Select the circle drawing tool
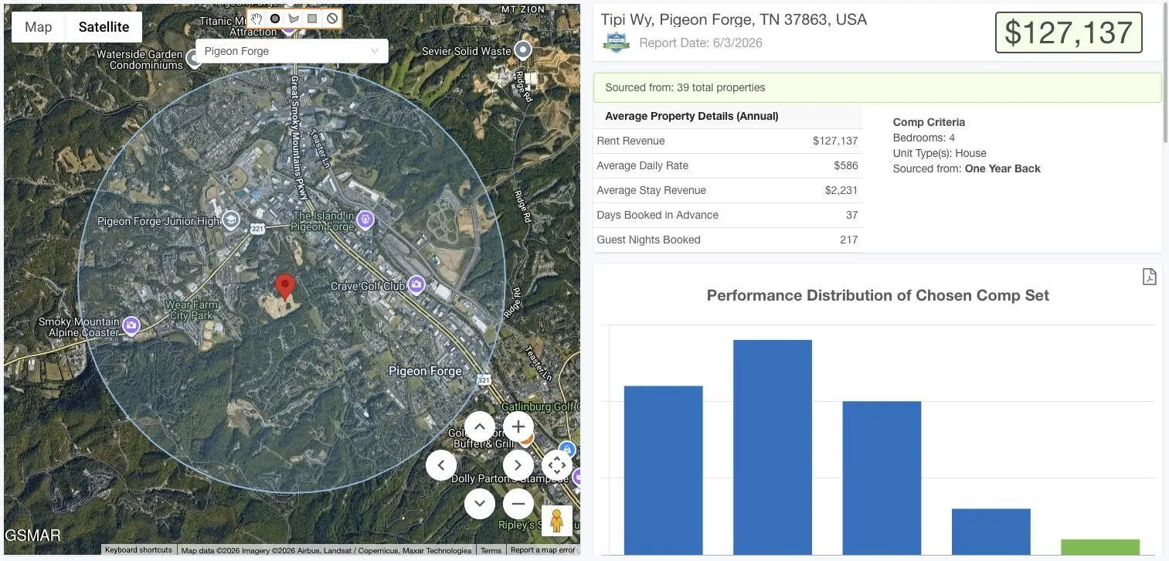This screenshot has width=1169, height=561. (275, 19)
